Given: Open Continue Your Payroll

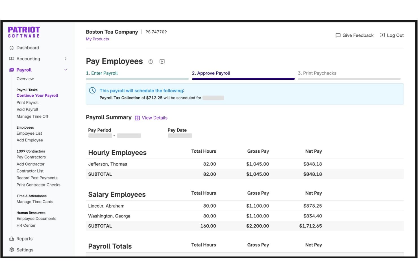Looking at the screenshot, I should click(37, 95).
